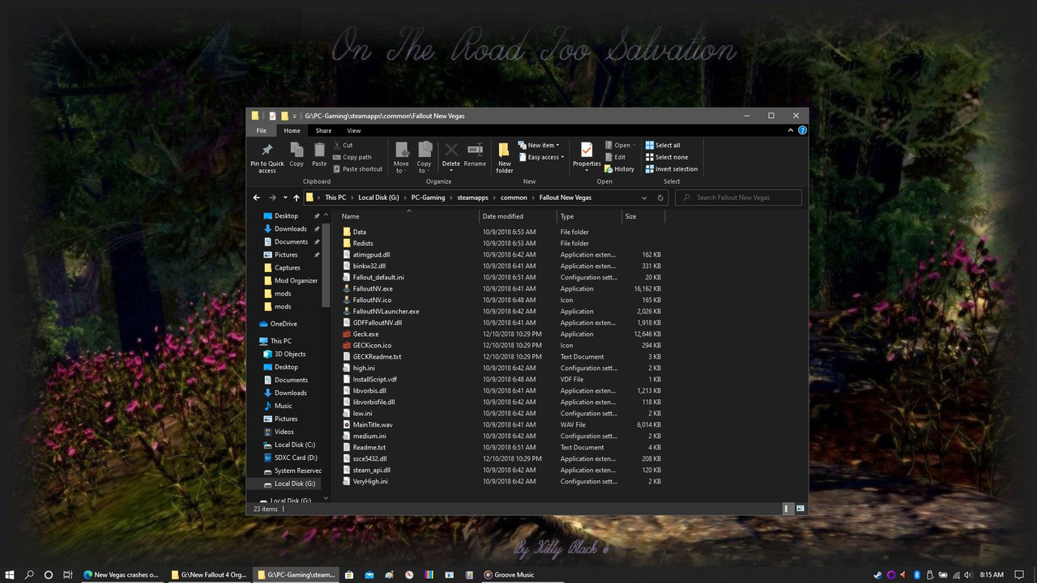Switch to details view layout icon
1037x583 pixels.
point(787,509)
